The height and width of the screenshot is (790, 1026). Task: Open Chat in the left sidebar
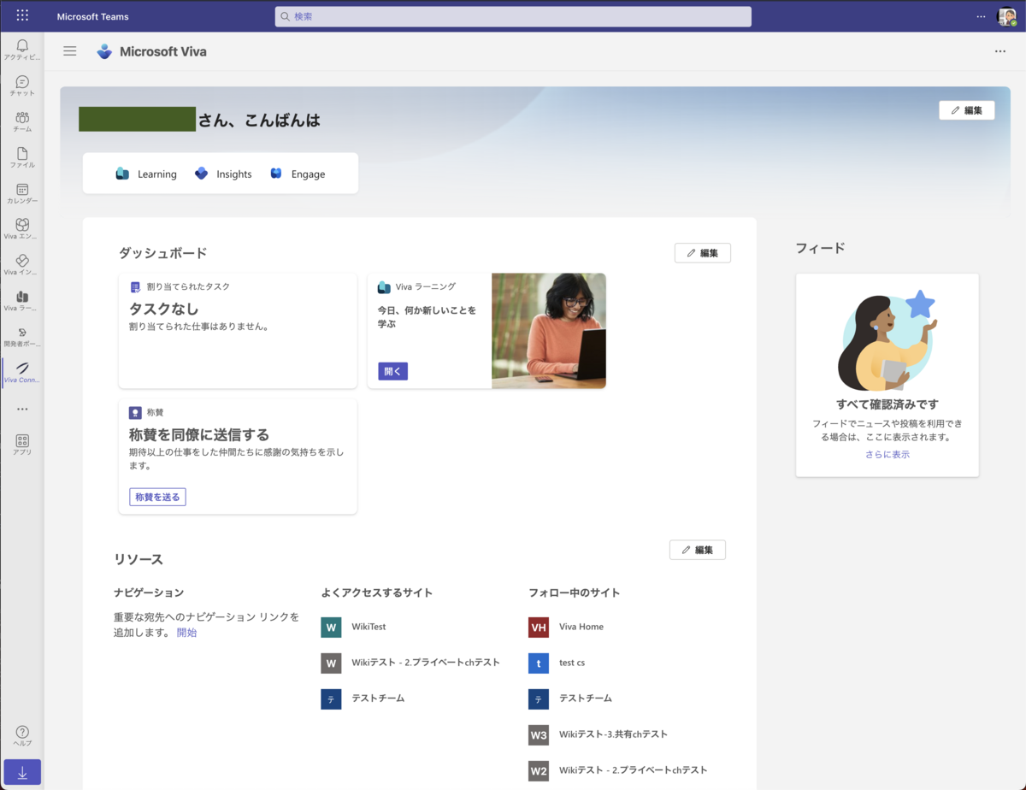22,85
